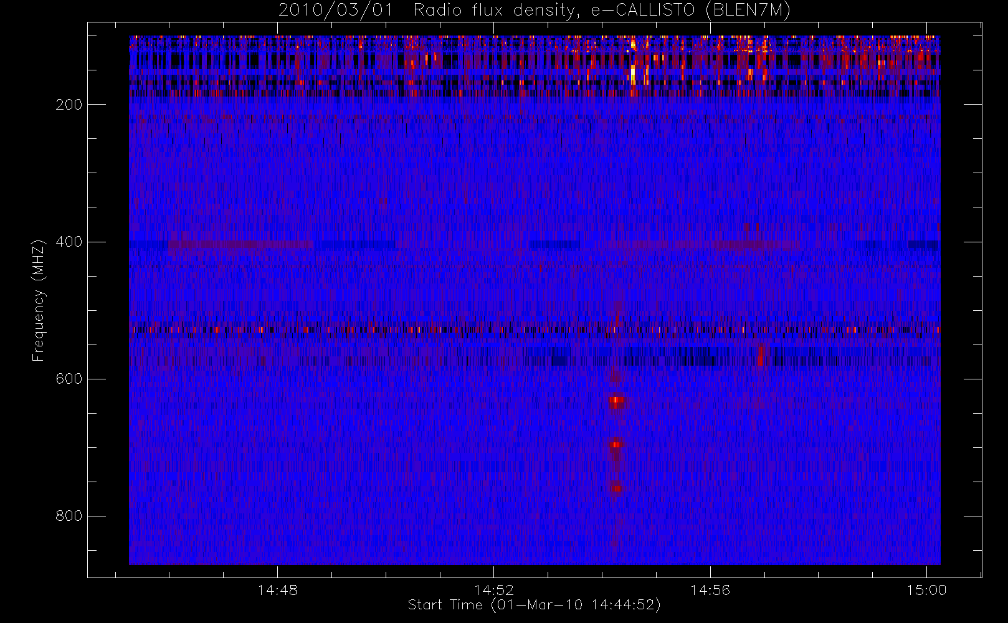Click the 'Frequency (MHZ)' axis title

[39, 300]
